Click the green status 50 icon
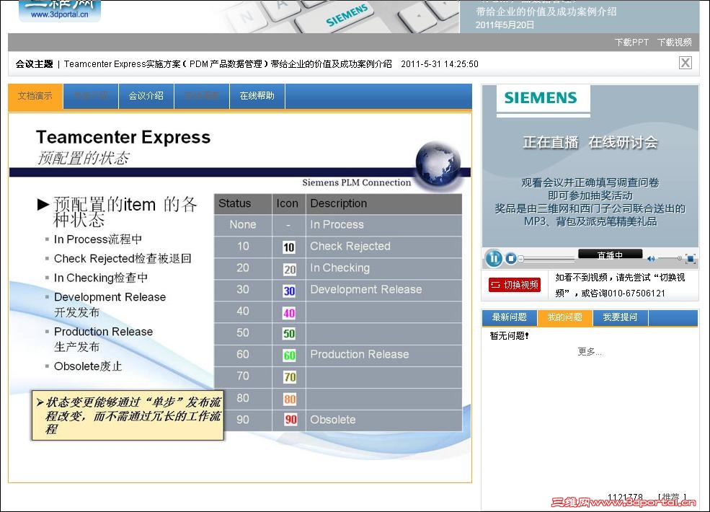This screenshot has height=512, width=710. [x=289, y=334]
